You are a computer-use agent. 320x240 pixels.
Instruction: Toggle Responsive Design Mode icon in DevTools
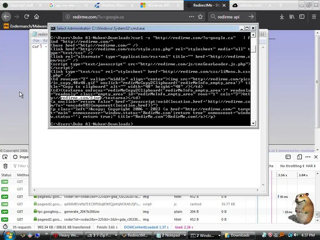coord(299,157)
